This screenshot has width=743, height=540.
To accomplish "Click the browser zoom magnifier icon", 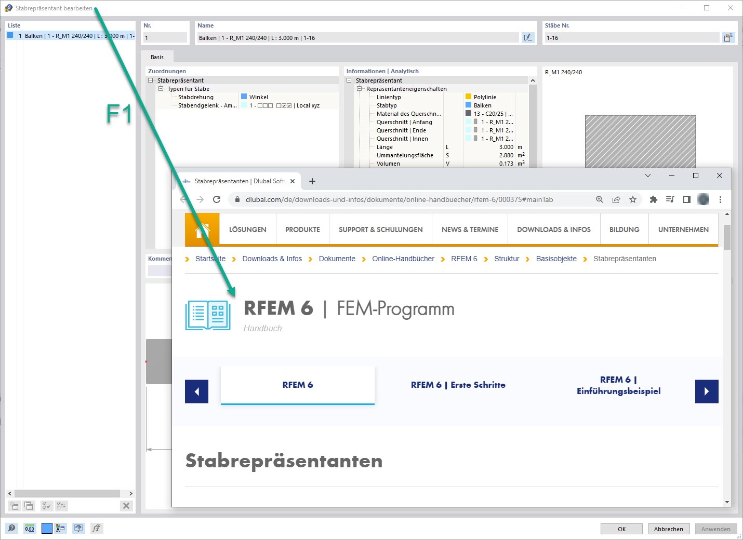I will (x=600, y=199).
